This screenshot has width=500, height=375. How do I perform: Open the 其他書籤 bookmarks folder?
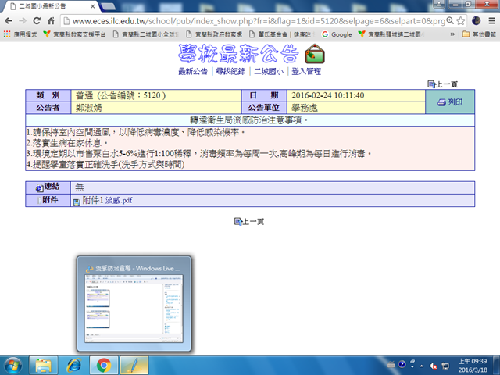coord(480,34)
